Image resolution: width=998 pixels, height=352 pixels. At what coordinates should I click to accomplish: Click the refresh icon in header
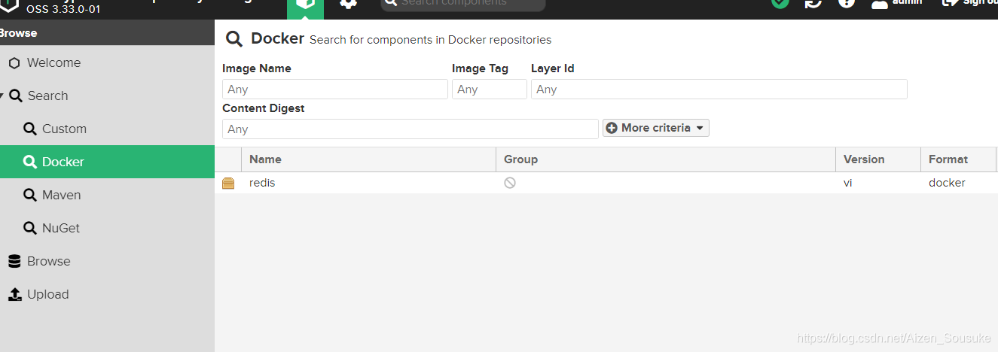(x=813, y=3)
